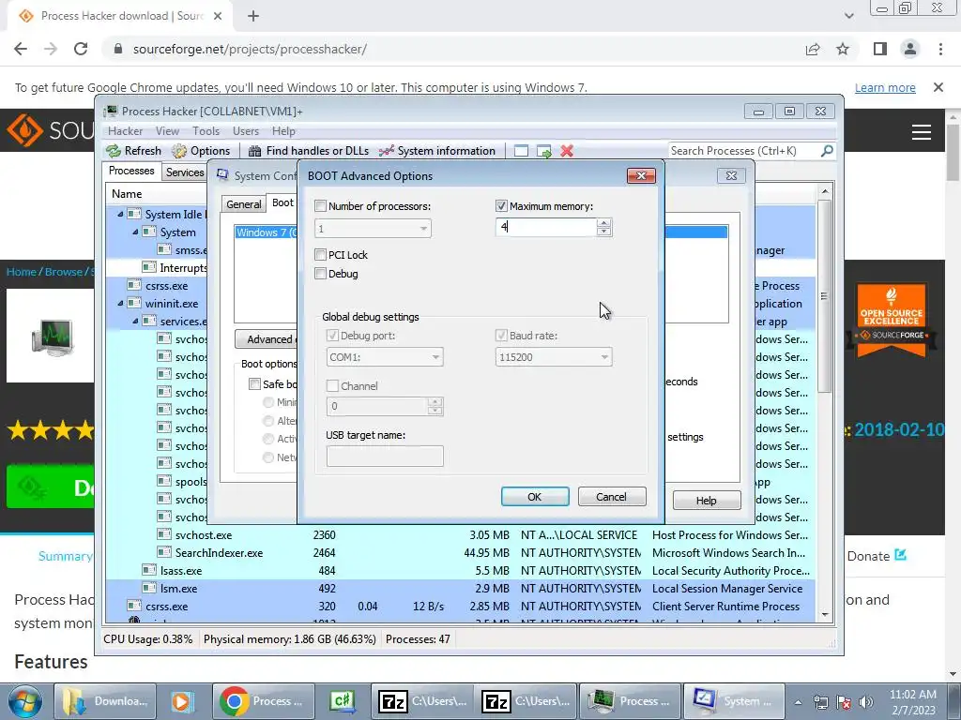Open media player taskbar icon
961x720 pixels.
[182, 701]
